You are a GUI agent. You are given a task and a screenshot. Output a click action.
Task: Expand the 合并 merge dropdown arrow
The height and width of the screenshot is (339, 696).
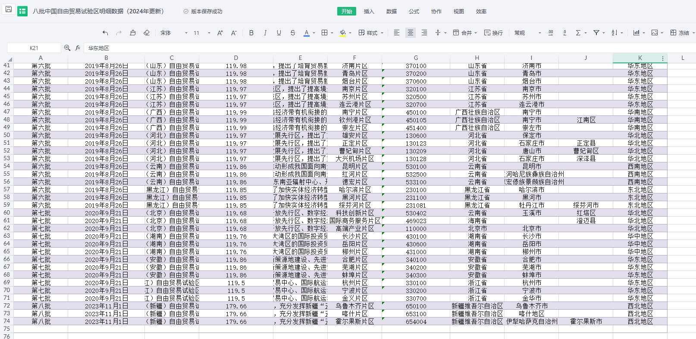[x=476, y=33]
